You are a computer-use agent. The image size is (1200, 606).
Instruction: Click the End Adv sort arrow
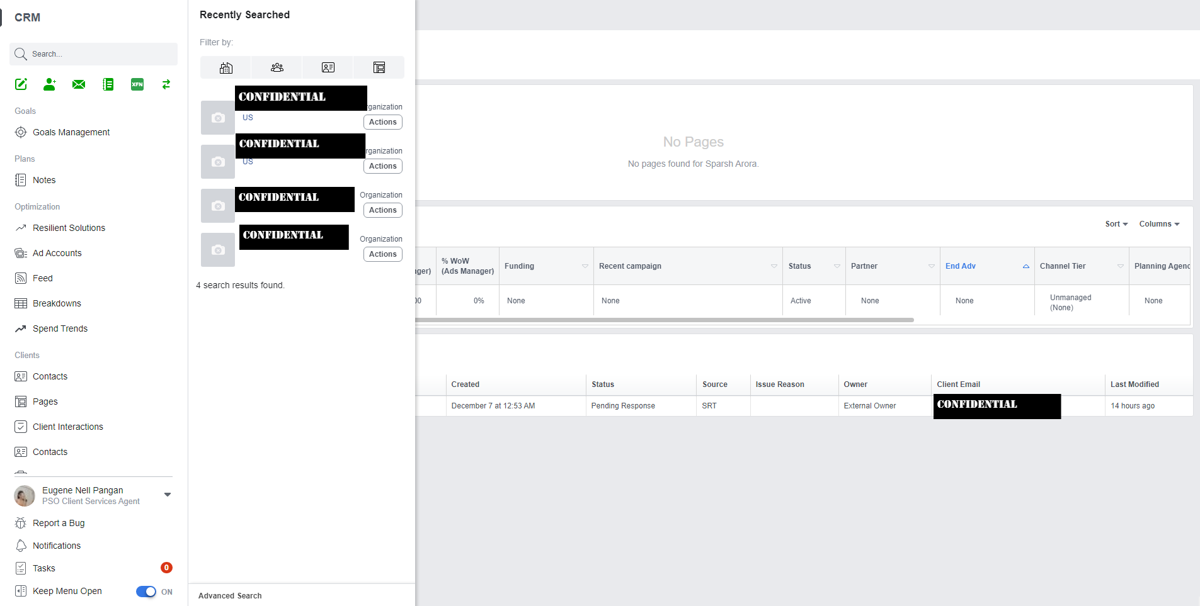[1026, 266]
